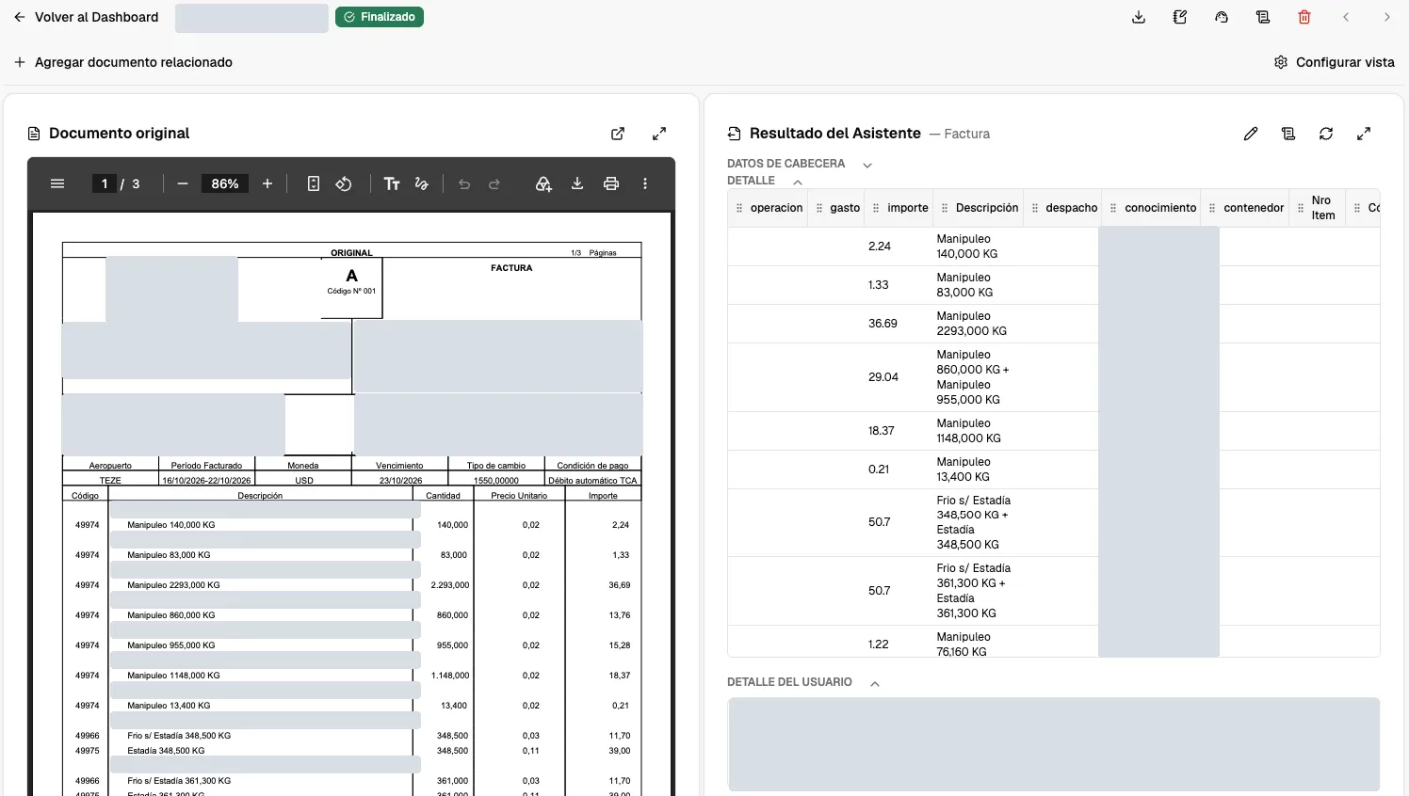
Task: Return via Volver al Dashboard
Action: [86, 17]
